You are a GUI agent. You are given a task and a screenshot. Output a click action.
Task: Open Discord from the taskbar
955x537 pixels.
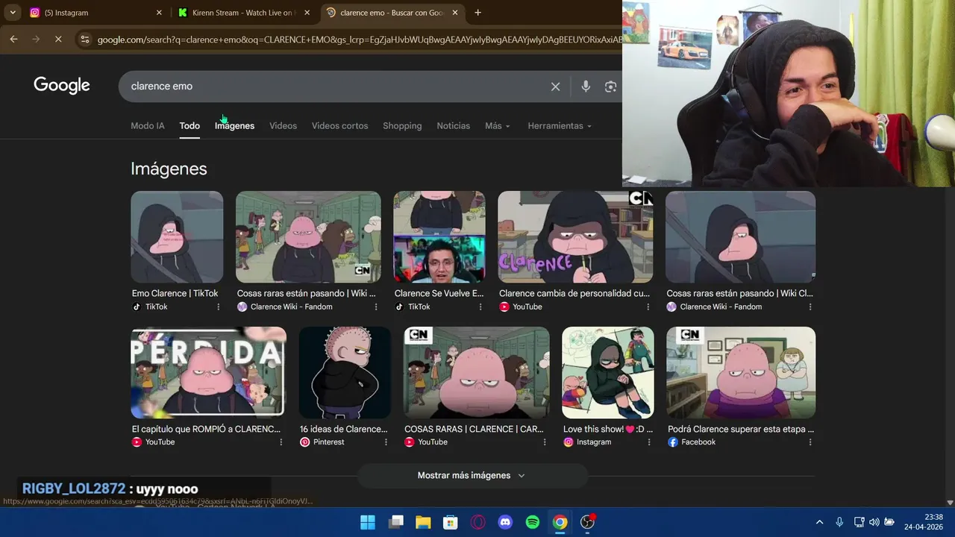(505, 522)
